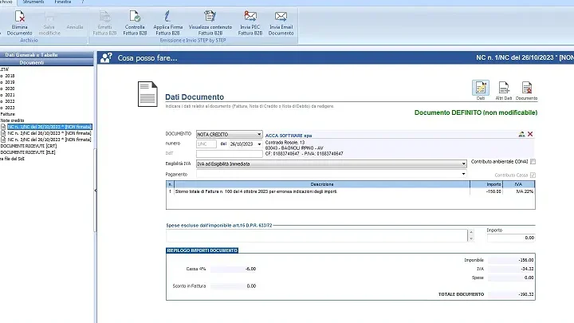Image resolution: width=574 pixels, height=323 pixels.
Task: Click the Emetti Fattura B2B icon
Action: tap(104, 17)
